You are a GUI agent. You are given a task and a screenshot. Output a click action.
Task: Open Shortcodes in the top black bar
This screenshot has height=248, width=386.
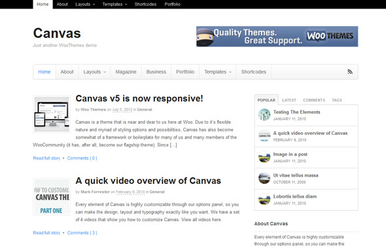pyautogui.click(x=145, y=4)
